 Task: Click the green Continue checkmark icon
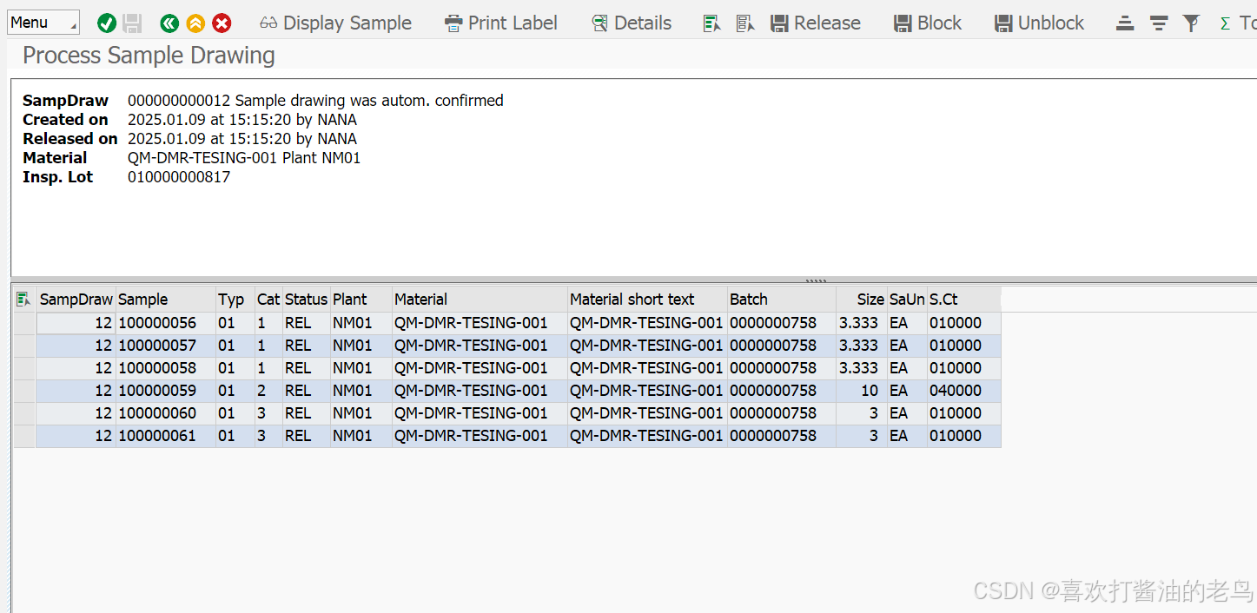[x=106, y=23]
